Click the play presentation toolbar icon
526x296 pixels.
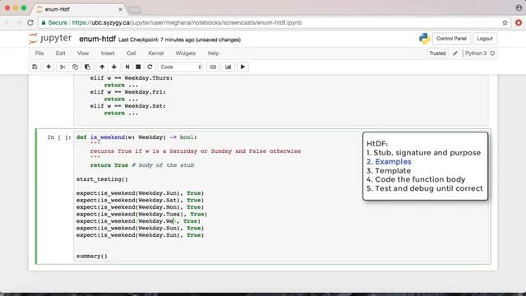[242, 67]
